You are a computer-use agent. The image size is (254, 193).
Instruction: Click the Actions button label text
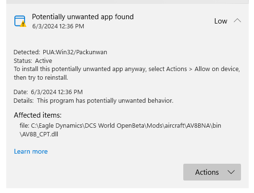tap(207, 172)
